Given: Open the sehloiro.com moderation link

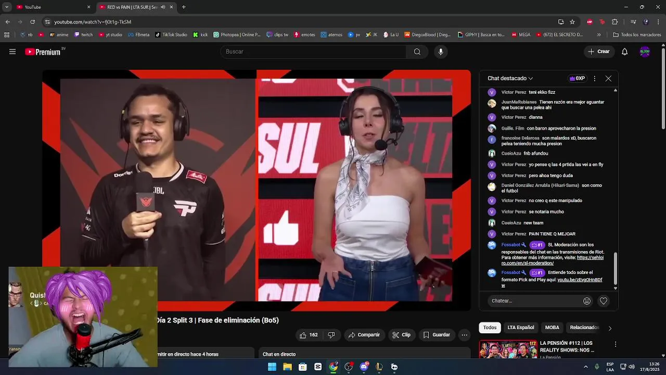Looking at the screenshot, I should 553,260.
